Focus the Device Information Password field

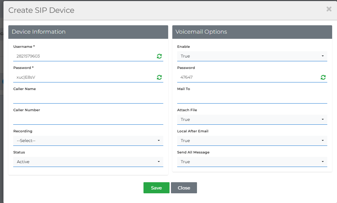83,77
